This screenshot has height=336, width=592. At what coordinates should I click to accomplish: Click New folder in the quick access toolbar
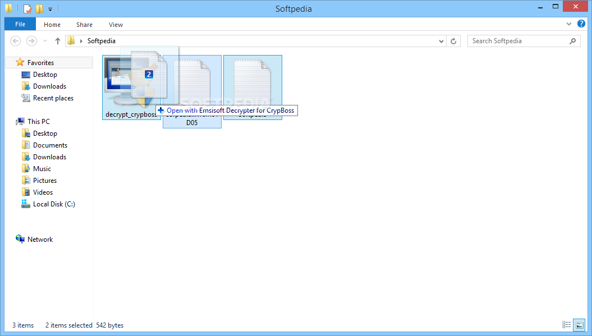tap(39, 8)
